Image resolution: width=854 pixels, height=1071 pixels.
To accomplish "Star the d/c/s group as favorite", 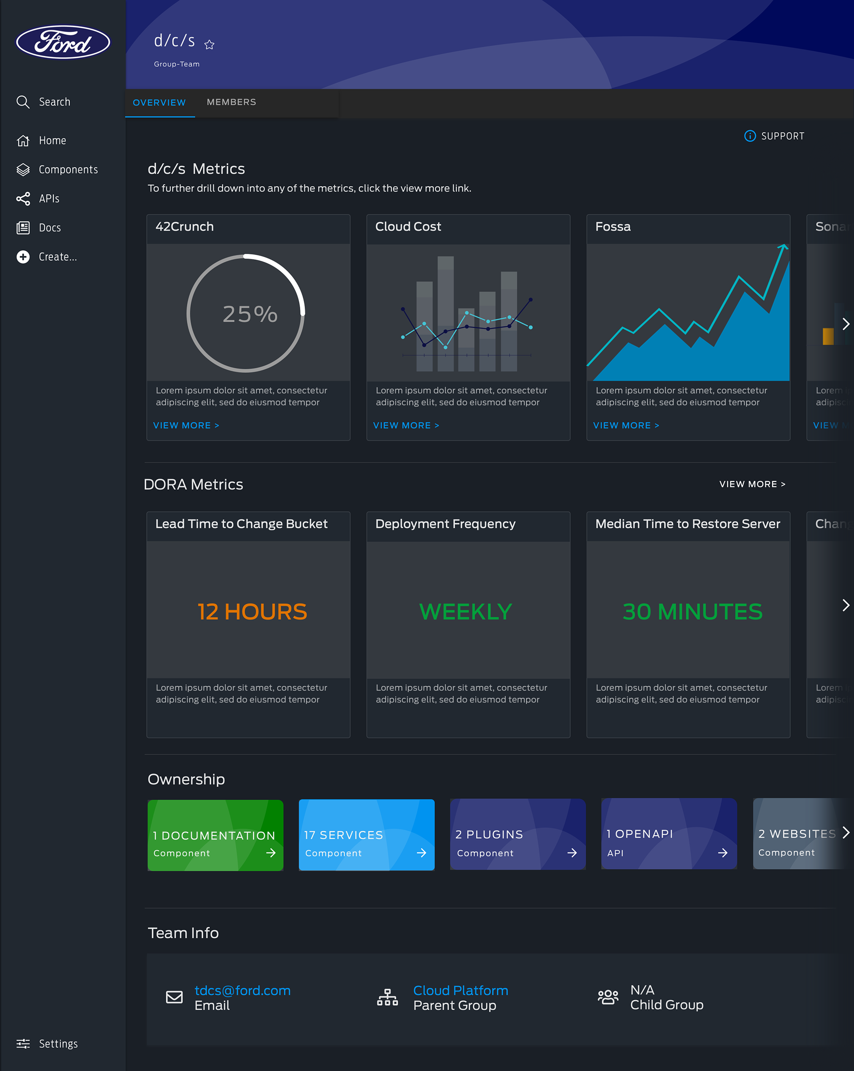I will [209, 44].
